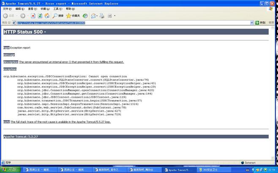Open the Search (搜索) magnifier button

pos(57,16)
